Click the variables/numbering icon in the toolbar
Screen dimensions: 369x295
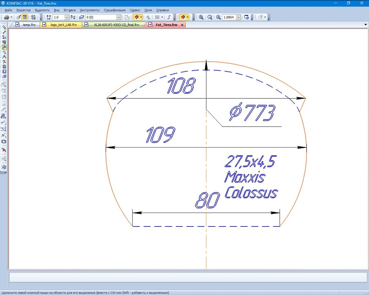34,17
